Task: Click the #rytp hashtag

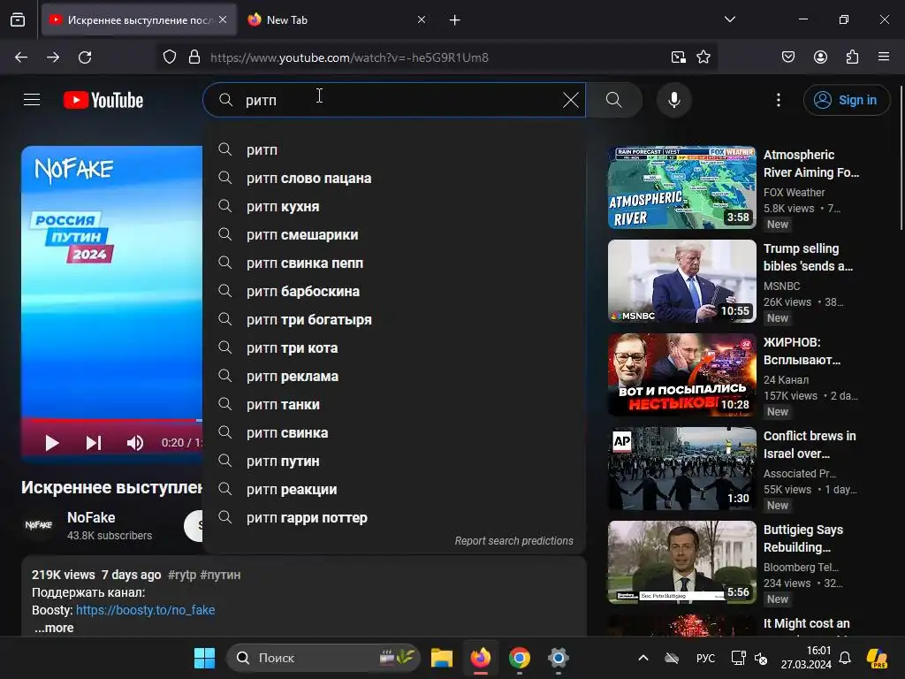Action: pyautogui.click(x=181, y=575)
